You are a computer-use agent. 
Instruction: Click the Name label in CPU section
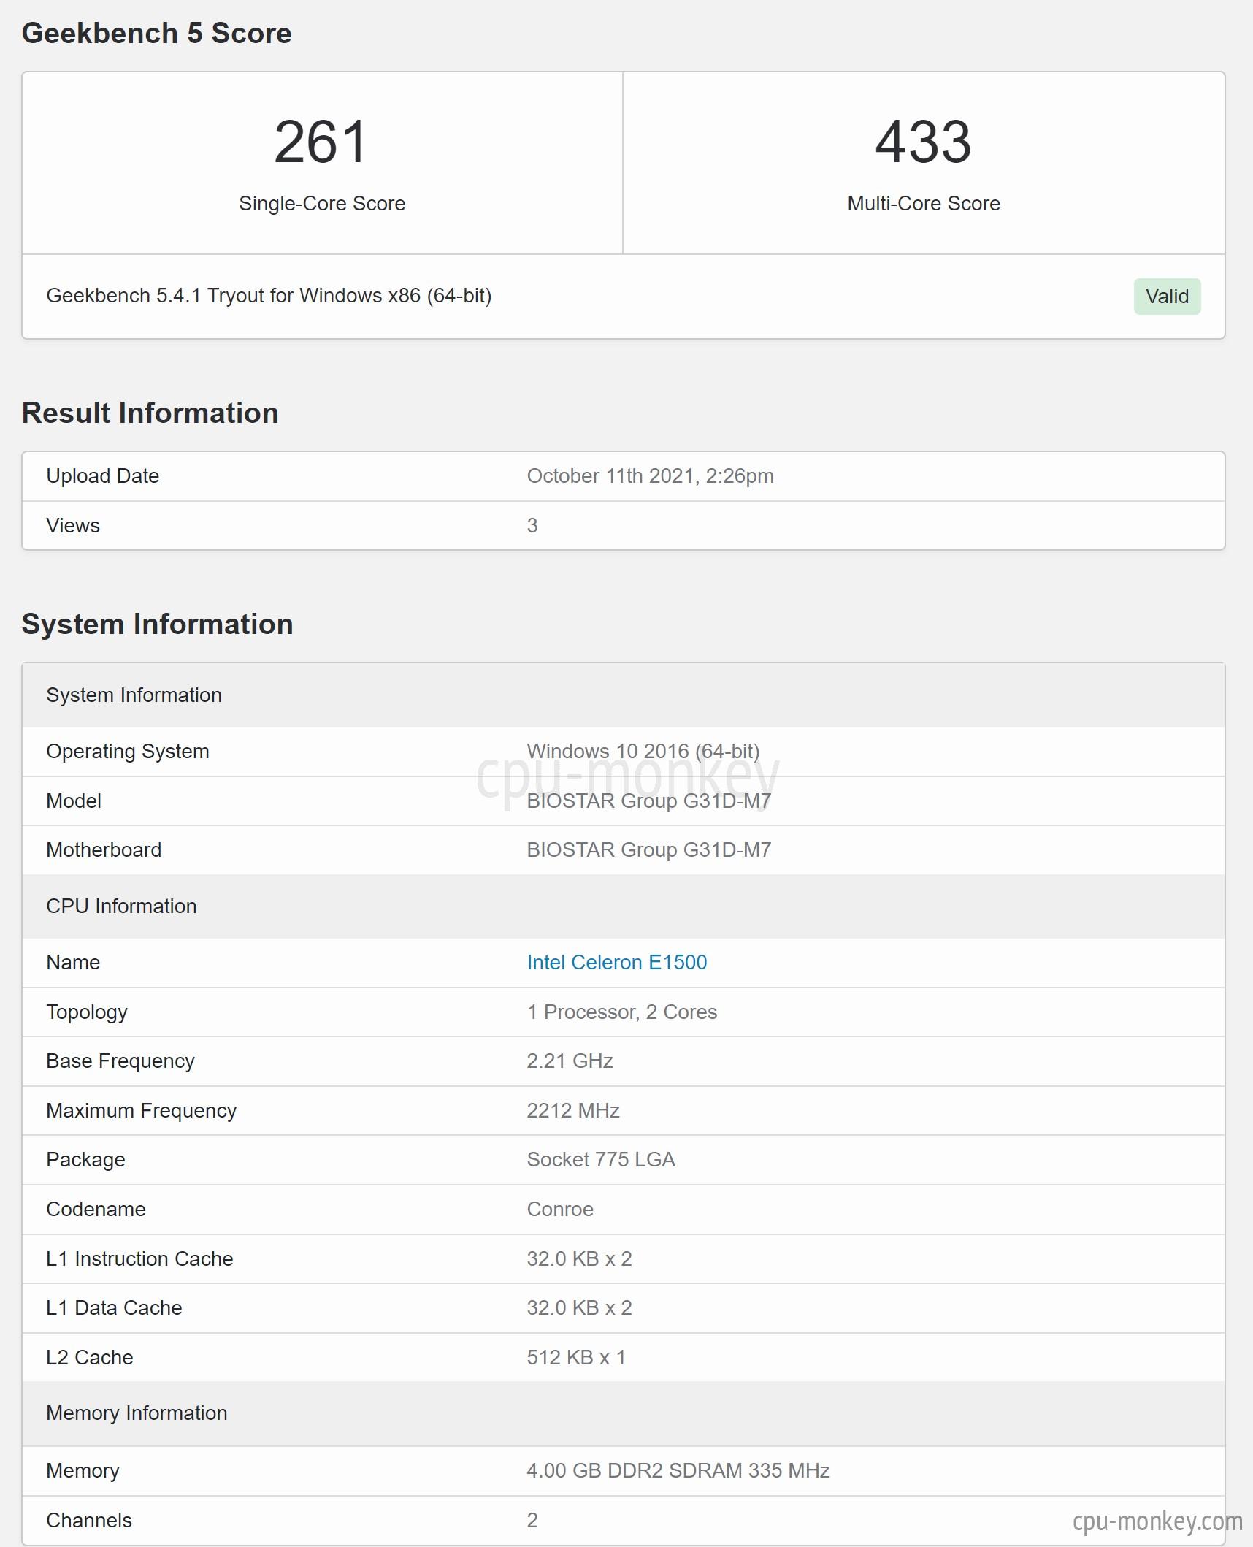[73, 962]
